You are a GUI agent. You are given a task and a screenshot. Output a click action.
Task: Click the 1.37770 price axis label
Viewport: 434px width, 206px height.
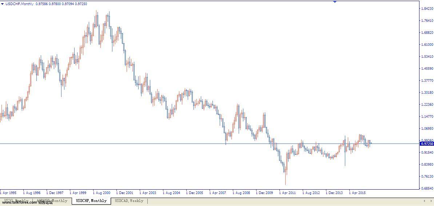point(427,80)
